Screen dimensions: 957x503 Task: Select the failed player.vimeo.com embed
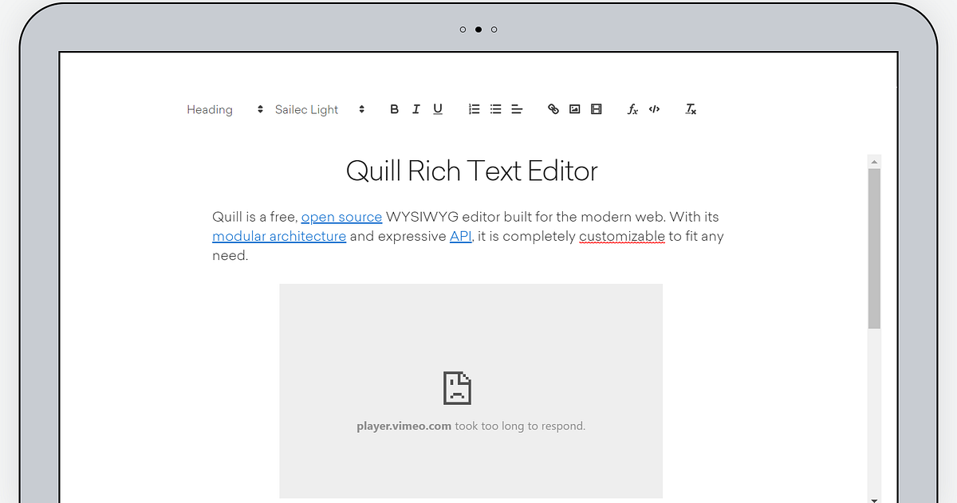471,391
